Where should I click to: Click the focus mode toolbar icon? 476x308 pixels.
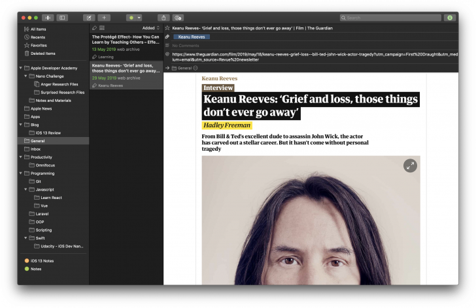(48, 18)
